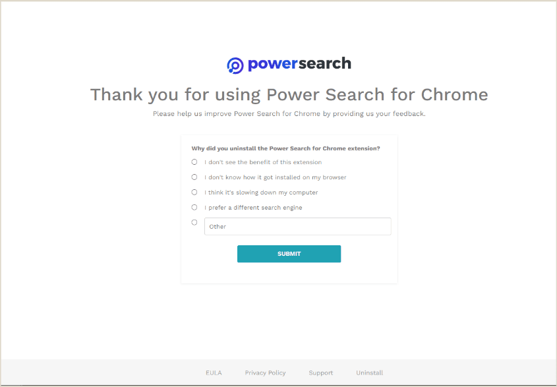Select the "I don't see the benefit" radio button
This screenshot has height=387, width=557.
[194, 162]
